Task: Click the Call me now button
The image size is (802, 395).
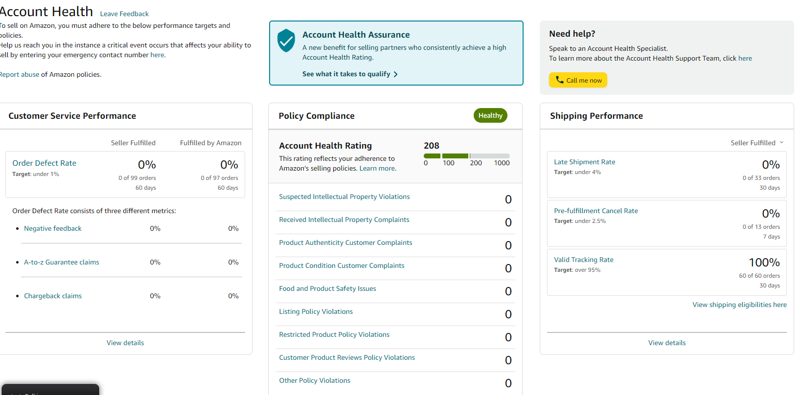Action: point(578,80)
